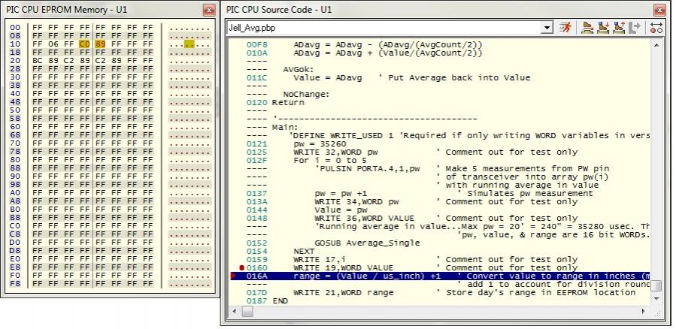Click the Step Out boot icon

point(619,28)
